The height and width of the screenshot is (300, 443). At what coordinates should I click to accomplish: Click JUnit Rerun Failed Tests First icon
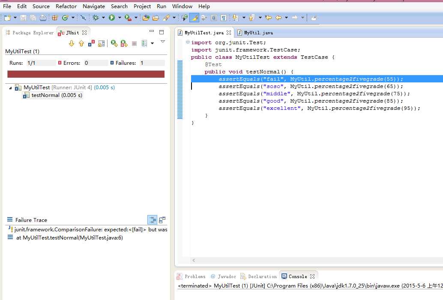click(x=124, y=43)
